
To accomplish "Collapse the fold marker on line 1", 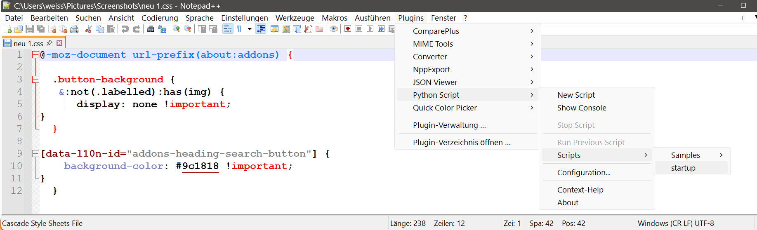I will [x=36, y=55].
